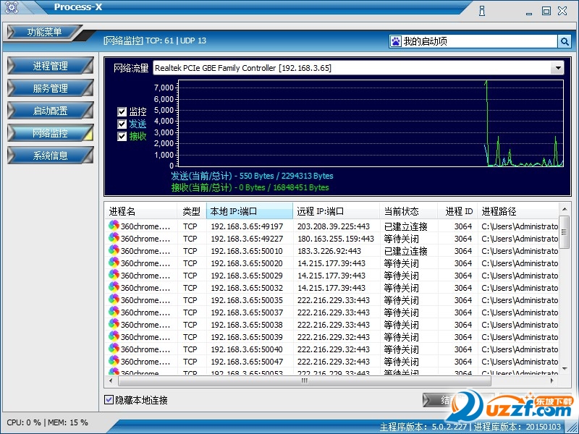Click 360chrome icon for port 50010 row

click(114, 251)
